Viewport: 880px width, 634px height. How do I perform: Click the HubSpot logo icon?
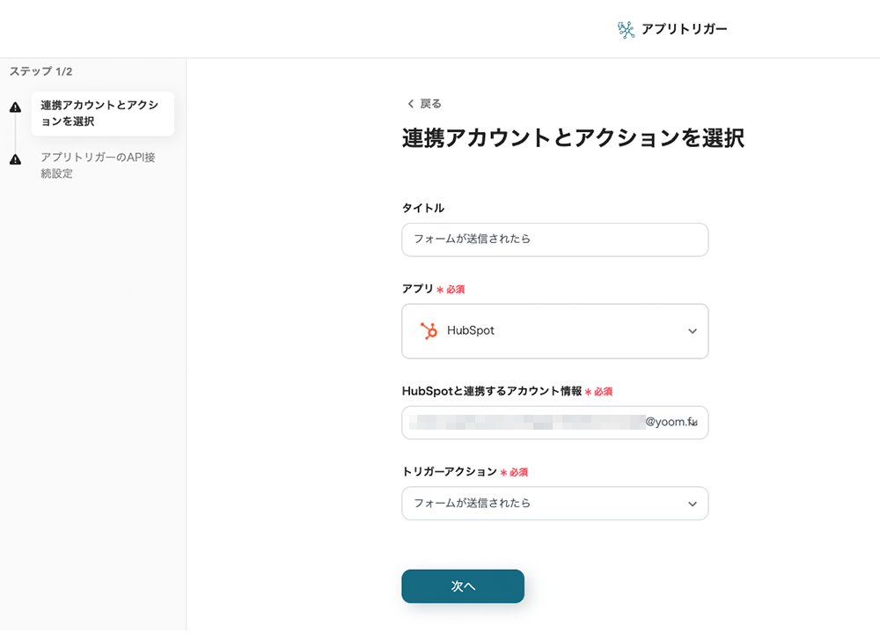pos(429,331)
